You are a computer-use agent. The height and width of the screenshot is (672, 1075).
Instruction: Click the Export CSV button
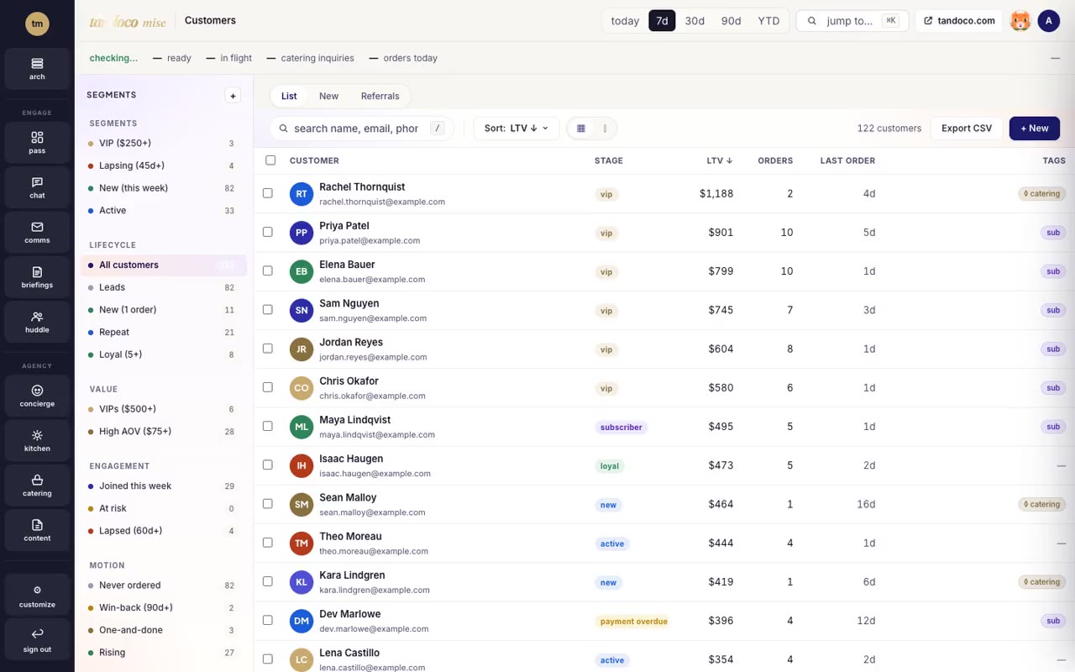(x=967, y=129)
